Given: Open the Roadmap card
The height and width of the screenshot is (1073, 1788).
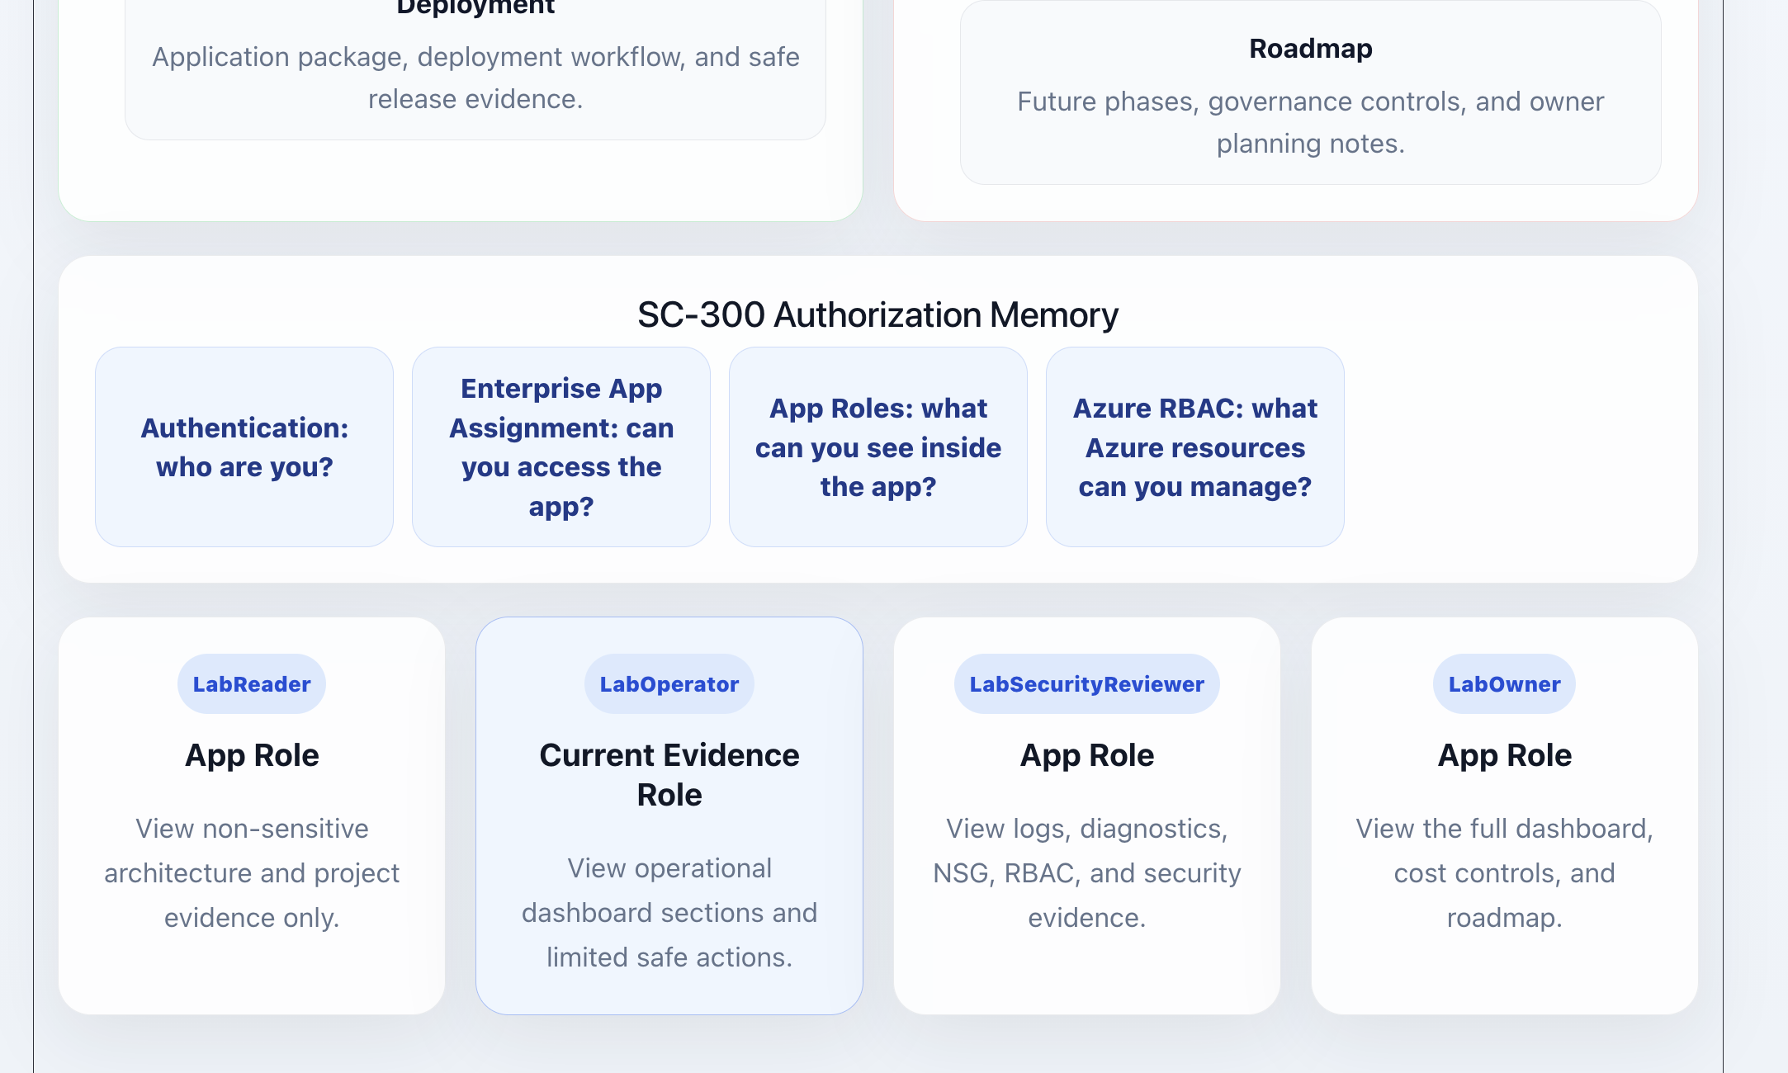Looking at the screenshot, I should 1310,92.
